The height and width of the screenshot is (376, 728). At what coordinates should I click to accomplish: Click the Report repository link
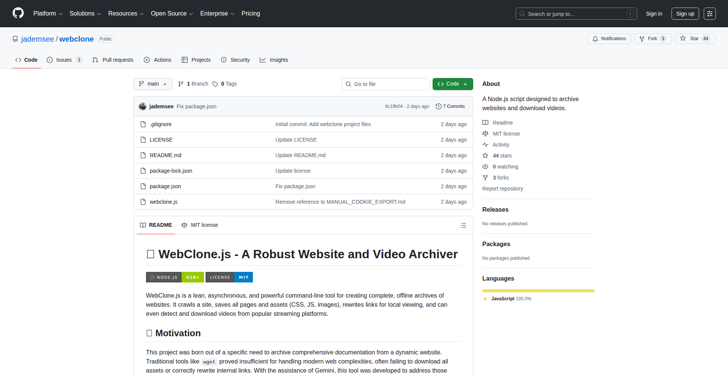tap(502, 189)
